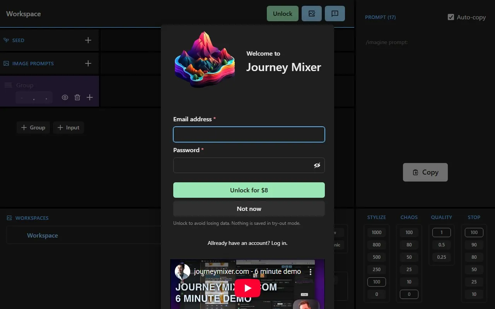This screenshot has width=495, height=309.
Task: Uncheck the Auto-copy checkbox
Action: pos(451,17)
